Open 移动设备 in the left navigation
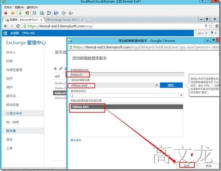 click(x=13, y=105)
